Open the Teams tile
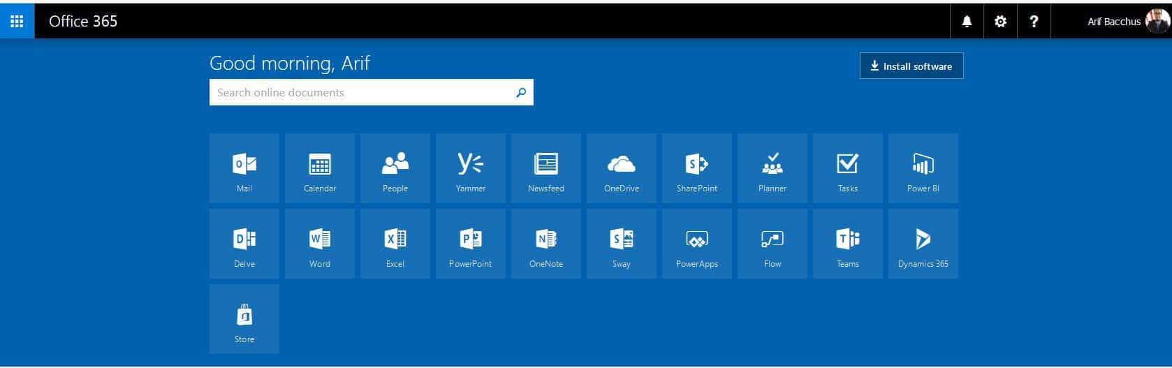Viewport: 1172px width, 368px height. (x=848, y=244)
